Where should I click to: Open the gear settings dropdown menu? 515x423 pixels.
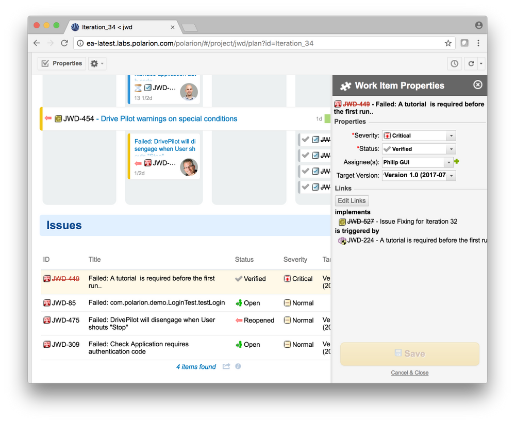tap(97, 64)
